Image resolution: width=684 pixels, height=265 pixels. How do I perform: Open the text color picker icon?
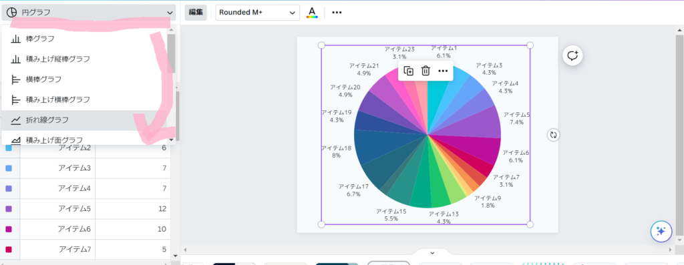tap(312, 12)
